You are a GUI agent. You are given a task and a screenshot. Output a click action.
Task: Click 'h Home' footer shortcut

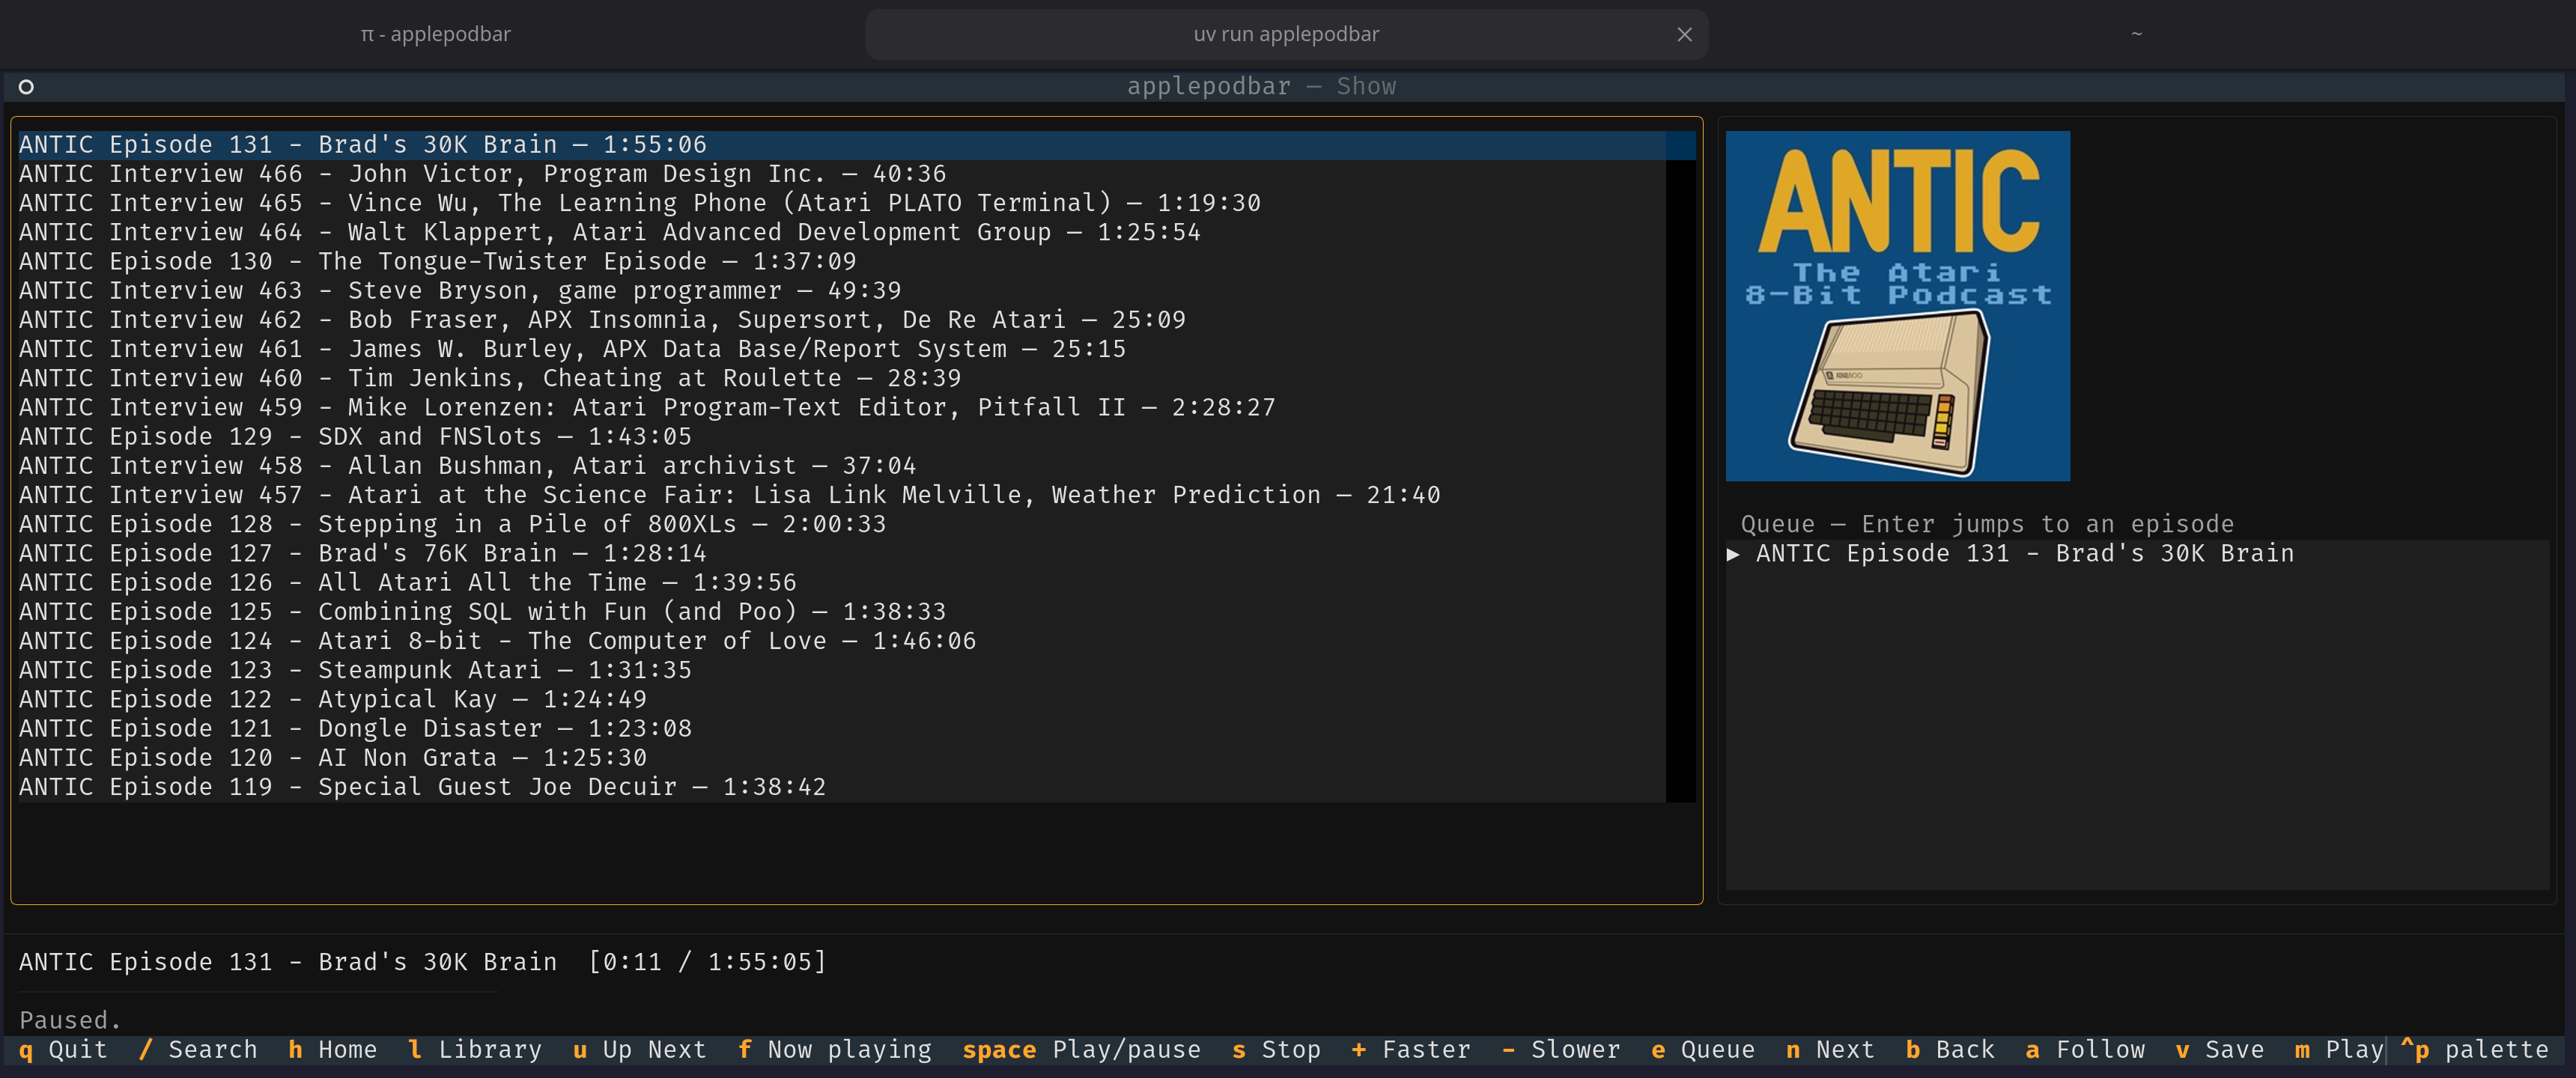pyautogui.click(x=332, y=1049)
